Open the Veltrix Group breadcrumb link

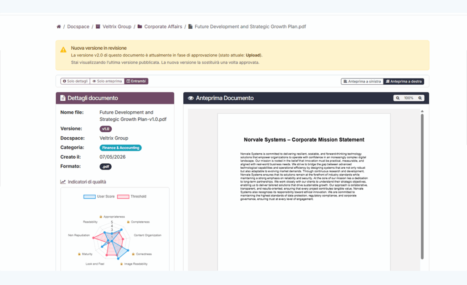pos(117,26)
